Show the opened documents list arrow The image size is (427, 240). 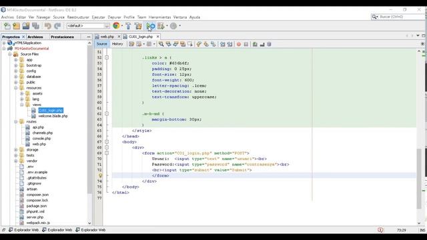(x=418, y=35)
